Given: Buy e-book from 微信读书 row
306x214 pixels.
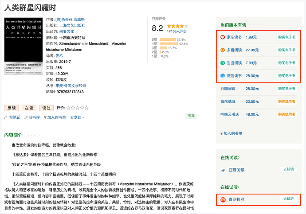Looking at the screenshot, I should pos(286,76).
